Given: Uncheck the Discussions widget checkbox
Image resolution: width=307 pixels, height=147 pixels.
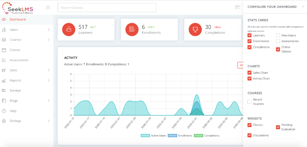Looking at the screenshot, I should [249, 136].
